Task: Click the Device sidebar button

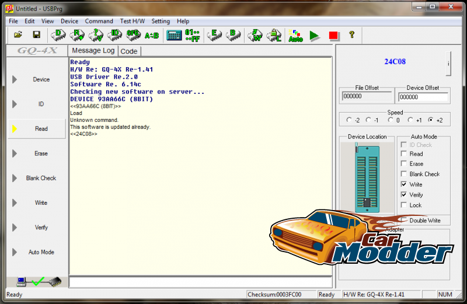Action: [37, 79]
